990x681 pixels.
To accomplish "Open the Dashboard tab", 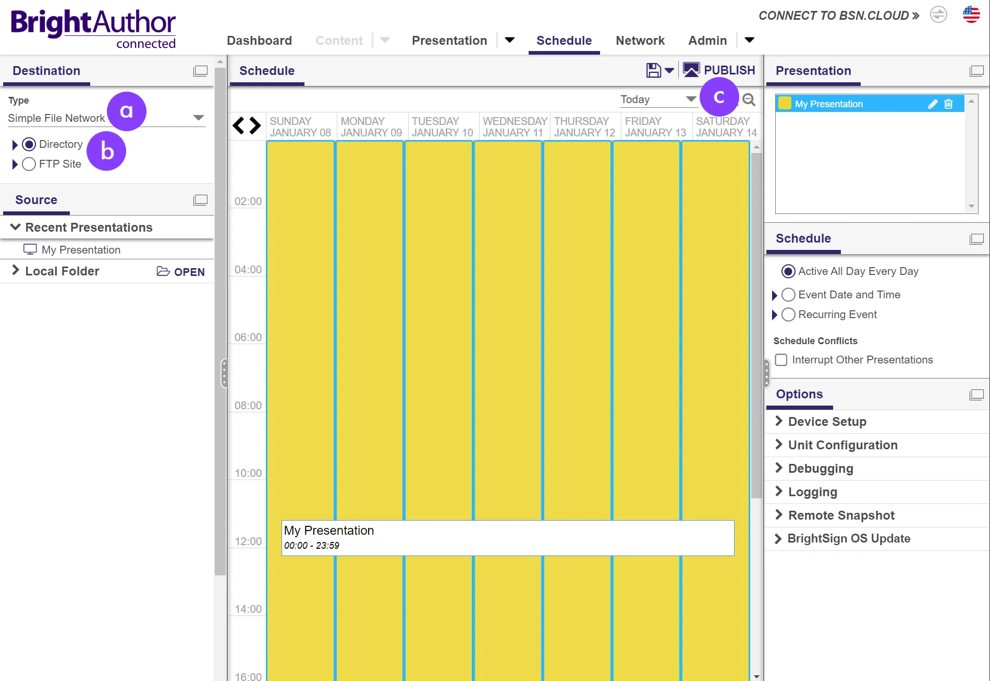I will coord(259,41).
